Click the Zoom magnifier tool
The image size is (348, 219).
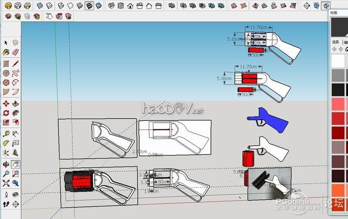click(x=6, y=173)
